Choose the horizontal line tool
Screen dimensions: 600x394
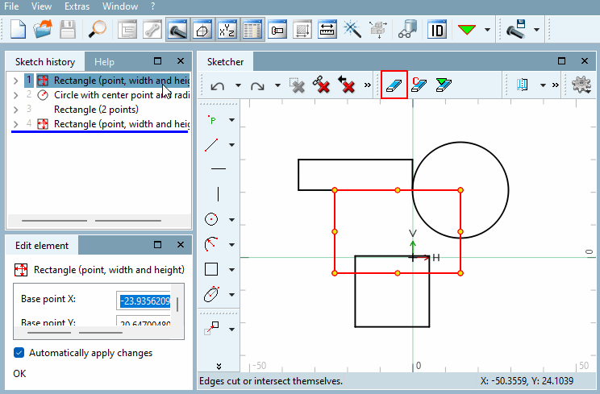point(219,168)
